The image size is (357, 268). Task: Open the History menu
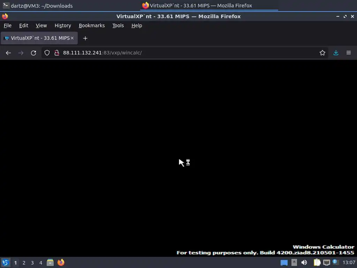63,25
